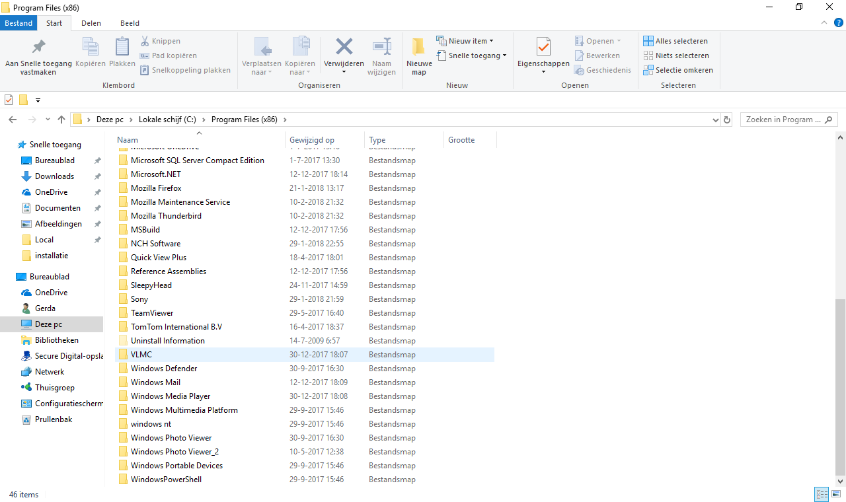The image size is (846, 502).
Task: Open the Customize Quick Access Toolbar dropdown
Action: 38,100
